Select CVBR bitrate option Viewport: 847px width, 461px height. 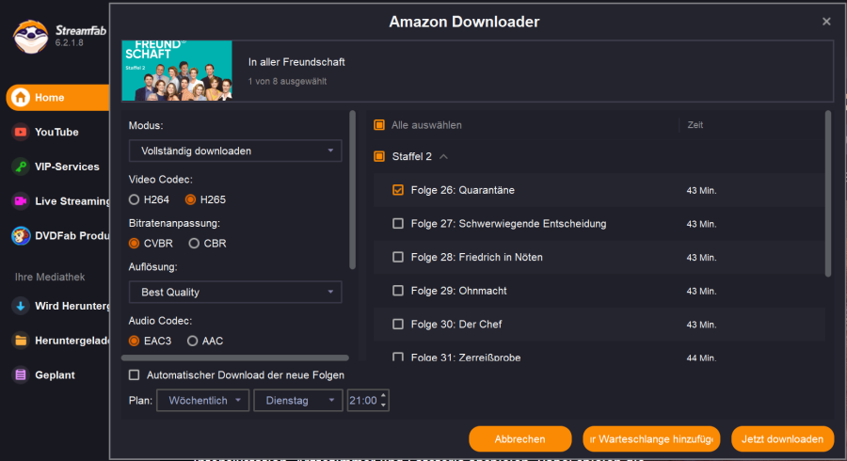(x=134, y=244)
